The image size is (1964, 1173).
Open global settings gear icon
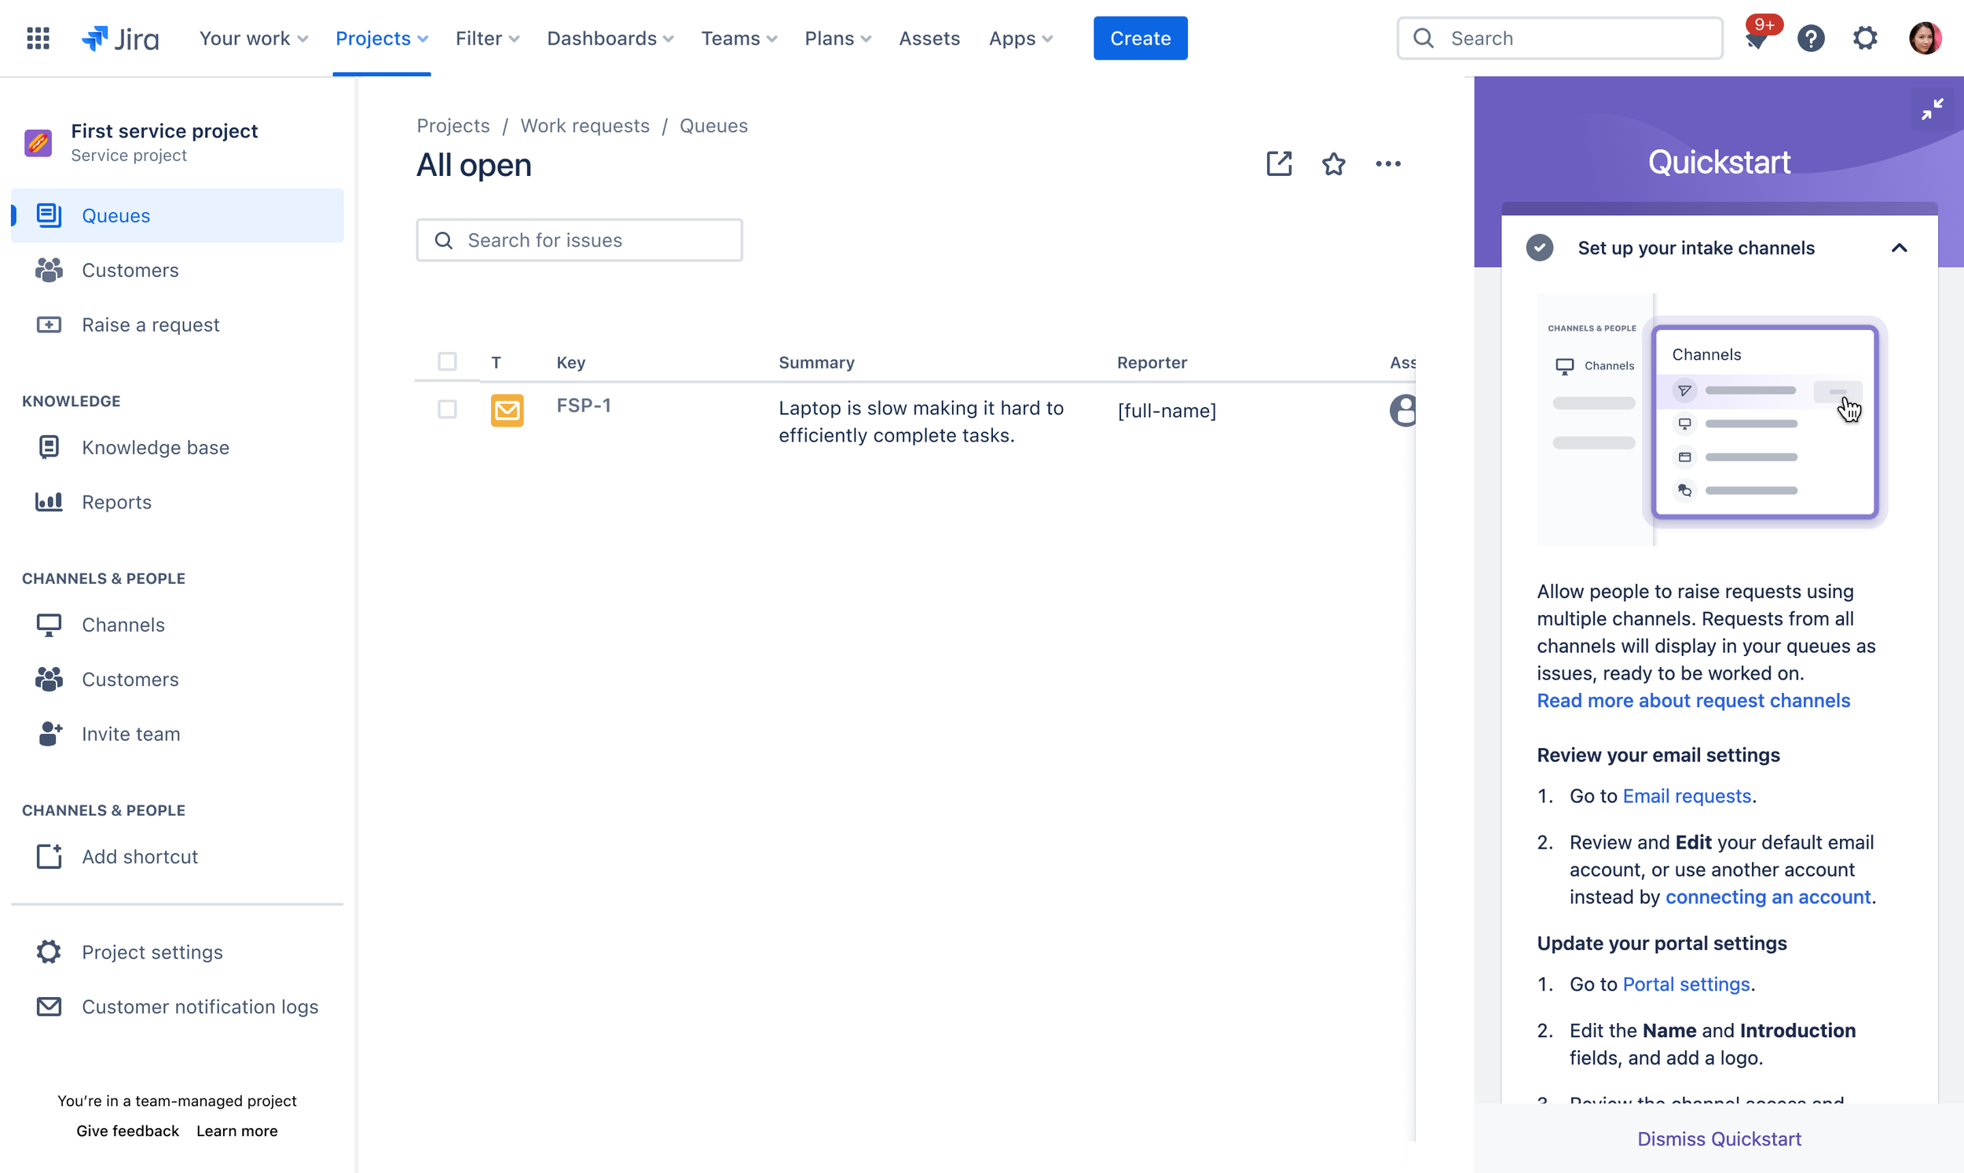(1864, 38)
